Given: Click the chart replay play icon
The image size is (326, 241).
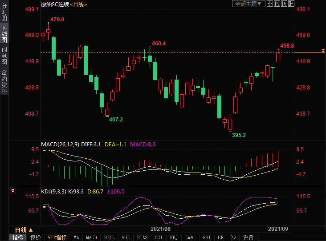Looking at the screenshot, I should click(284, 4).
